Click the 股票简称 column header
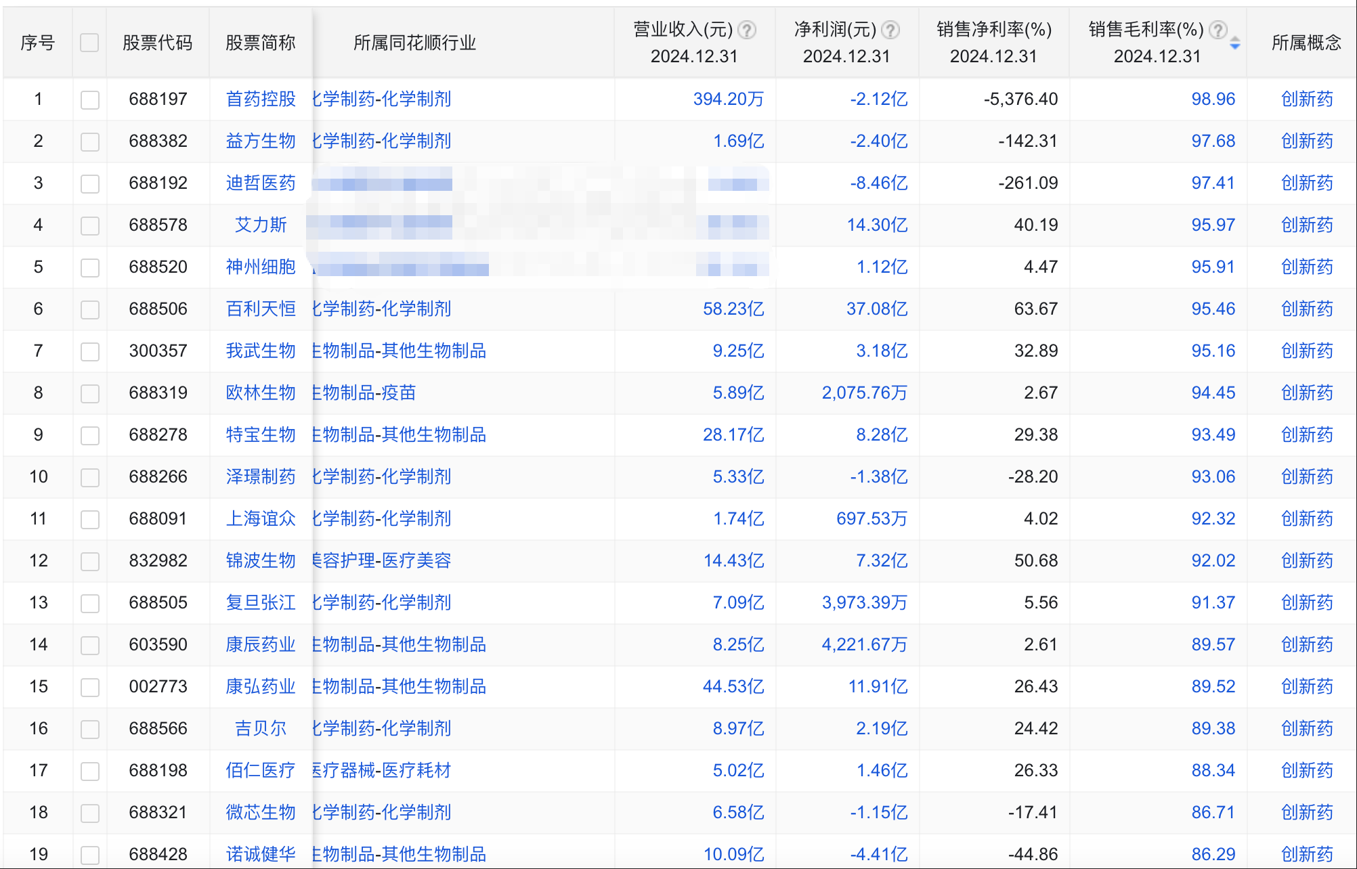Viewport: 1357px width, 869px height. (x=261, y=43)
